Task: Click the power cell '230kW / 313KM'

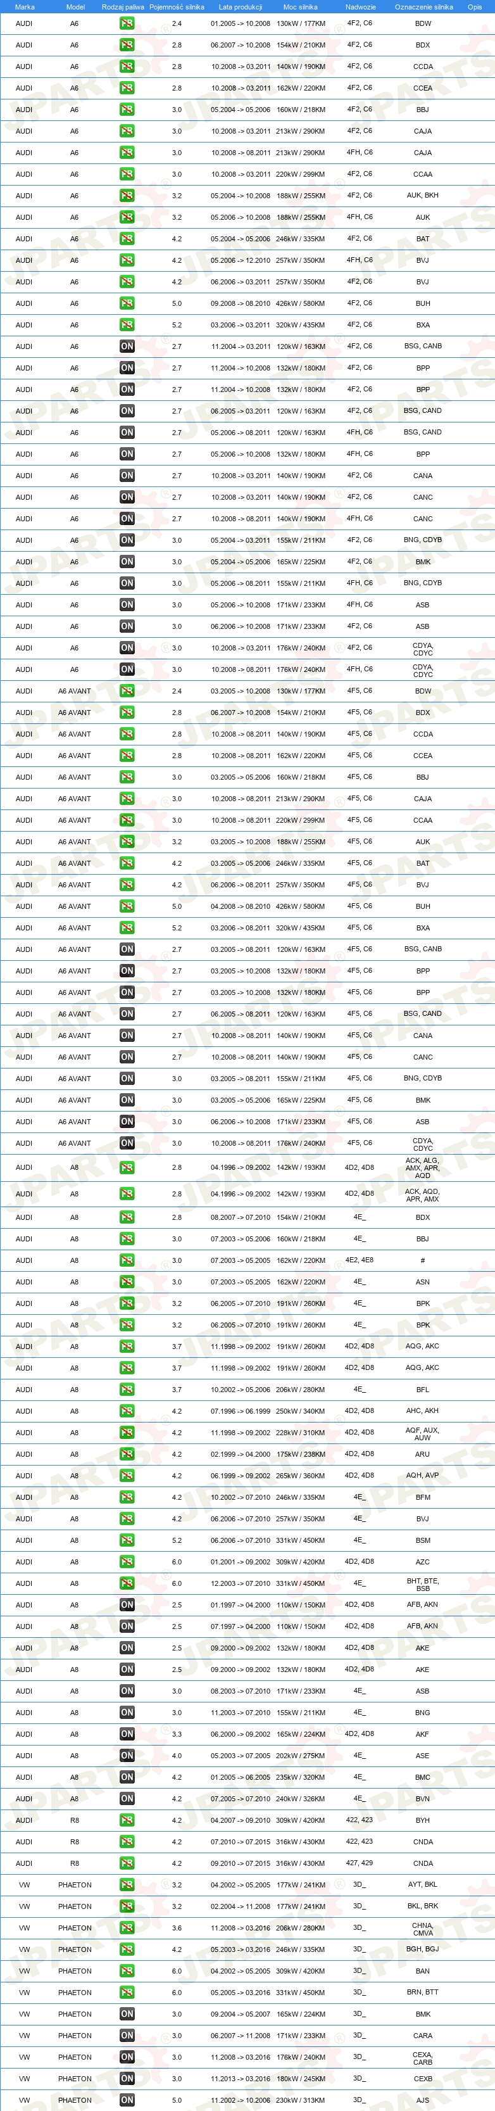Action: click(301, 2100)
